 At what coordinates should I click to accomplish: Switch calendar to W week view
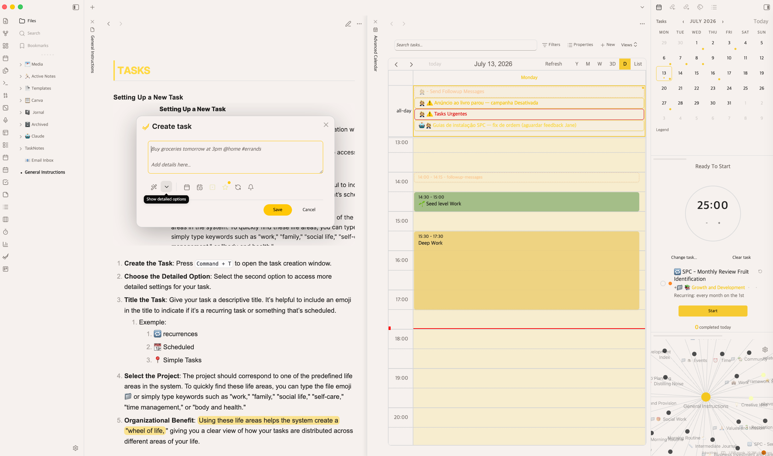[x=600, y=64]
